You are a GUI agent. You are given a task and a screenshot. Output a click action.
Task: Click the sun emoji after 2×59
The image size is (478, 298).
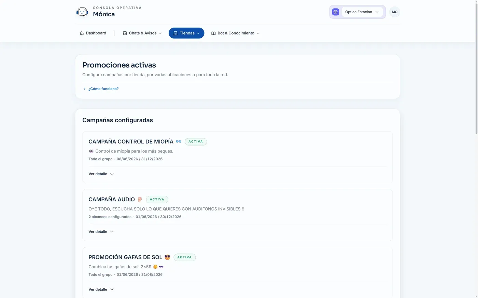pyautogui.click(x=155, y=267)
